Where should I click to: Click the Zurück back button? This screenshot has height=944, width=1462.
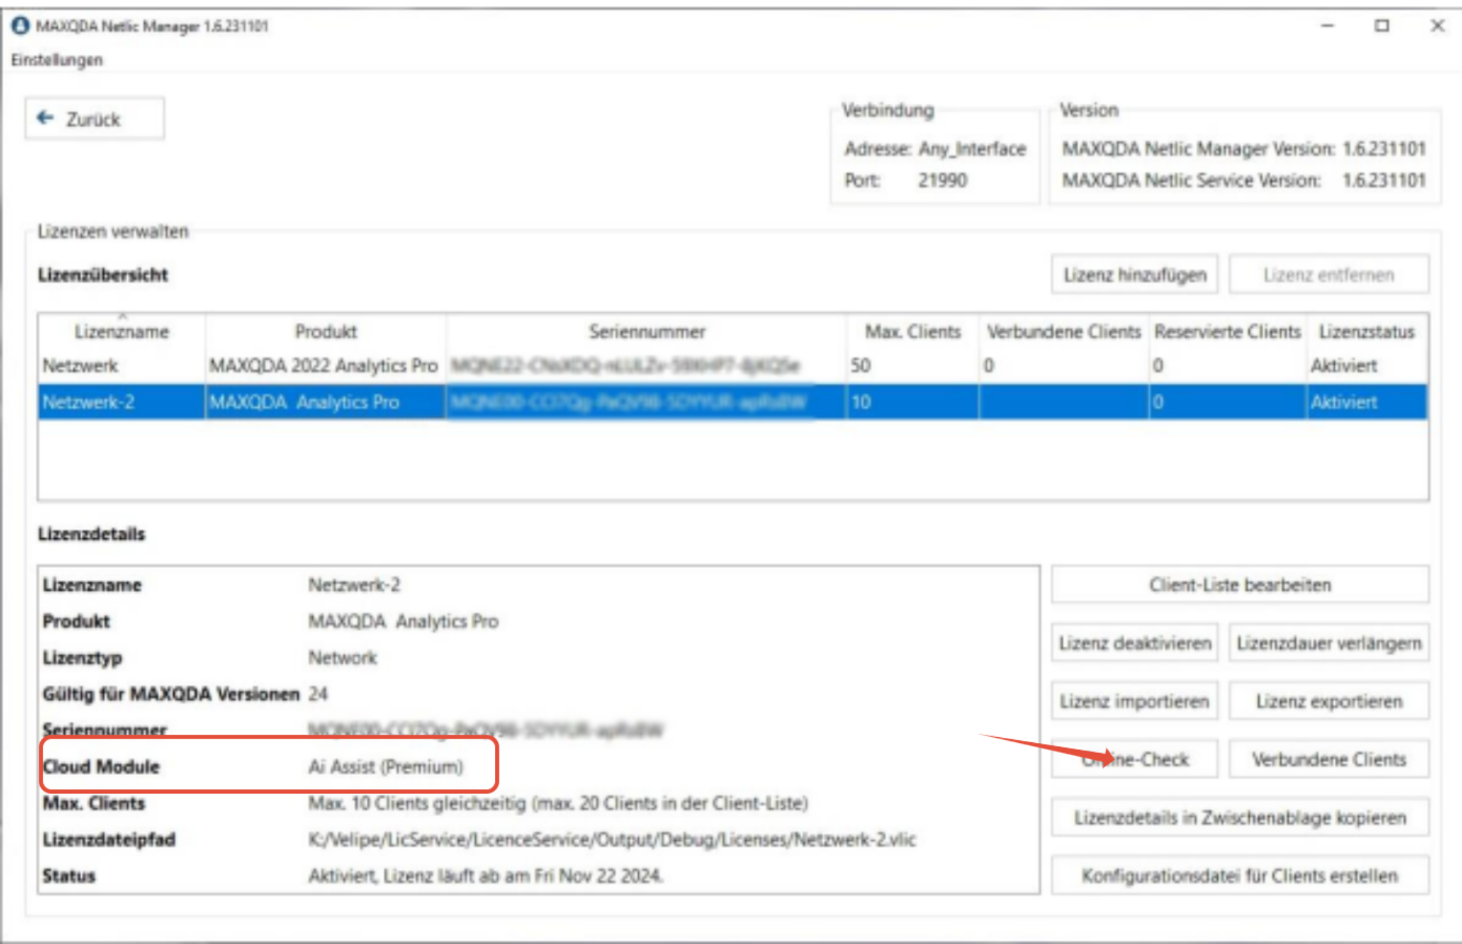tap(95, 118)
